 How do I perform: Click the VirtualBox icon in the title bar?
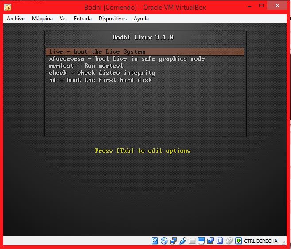[x=7, y=8]
